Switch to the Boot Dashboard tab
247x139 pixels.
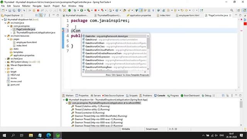coord(190,95)
